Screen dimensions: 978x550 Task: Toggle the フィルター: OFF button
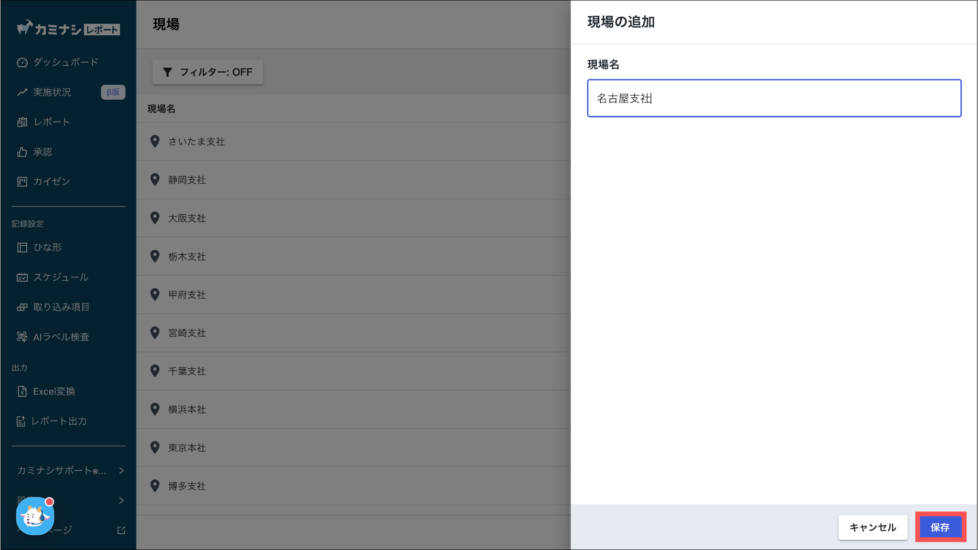(208, 72)
